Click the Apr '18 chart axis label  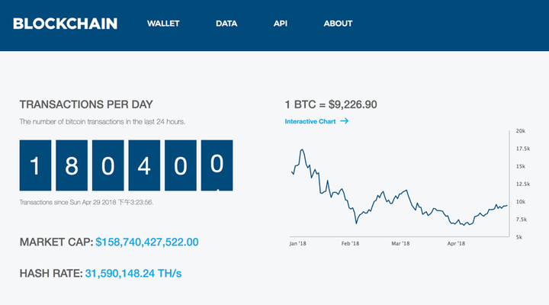click(x=457, y=244)
